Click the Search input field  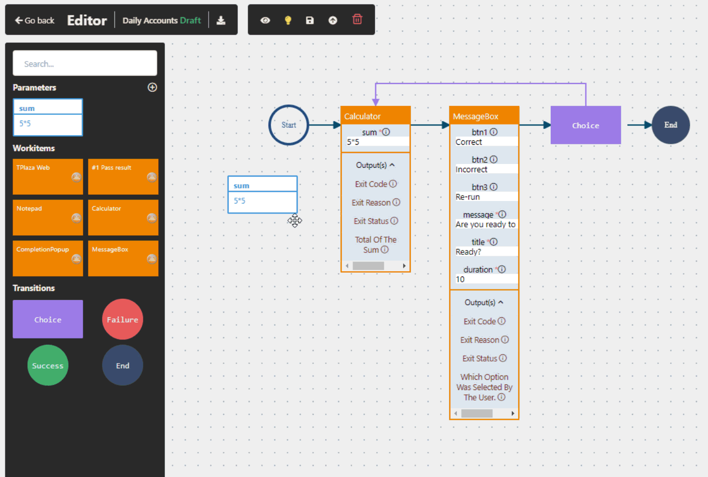(x=85, y=63)
